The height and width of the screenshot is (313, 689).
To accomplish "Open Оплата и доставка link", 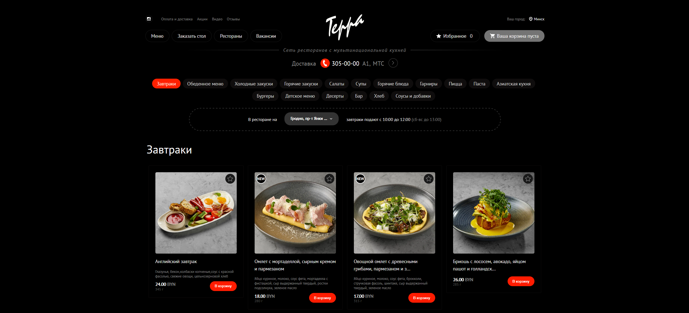I will pyautogui.click(x=177, y=19).
